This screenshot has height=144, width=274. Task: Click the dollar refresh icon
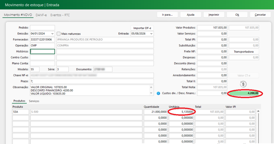coord(243,84)
